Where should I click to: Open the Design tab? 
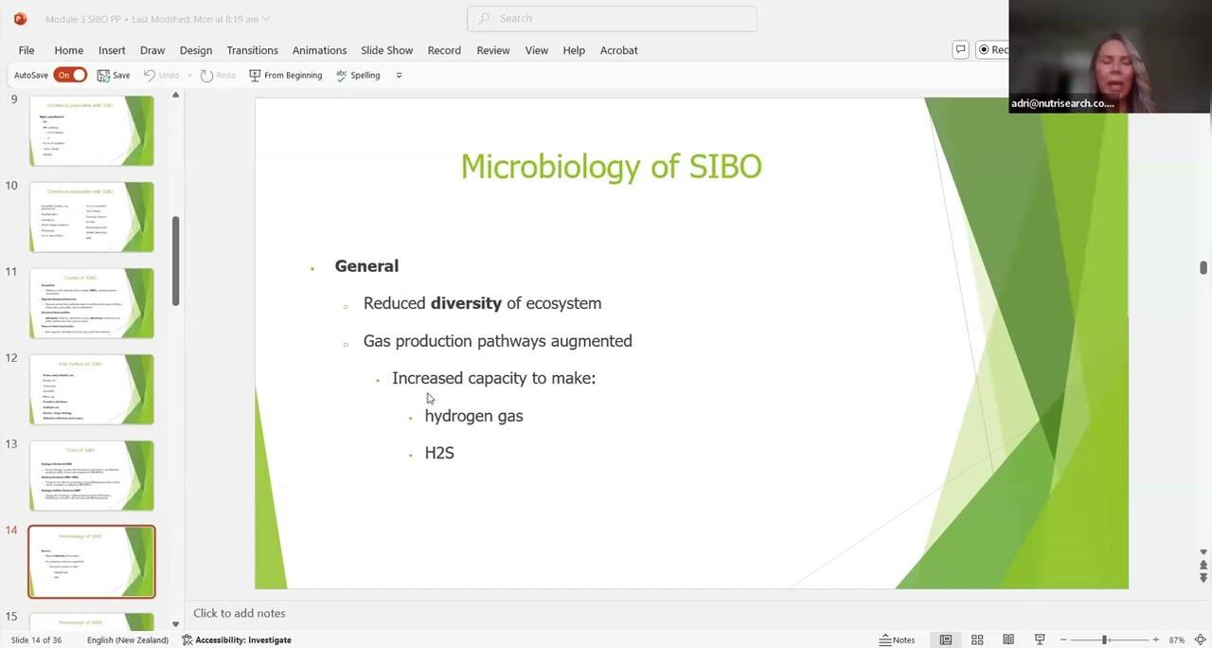(x=196, y=50)
